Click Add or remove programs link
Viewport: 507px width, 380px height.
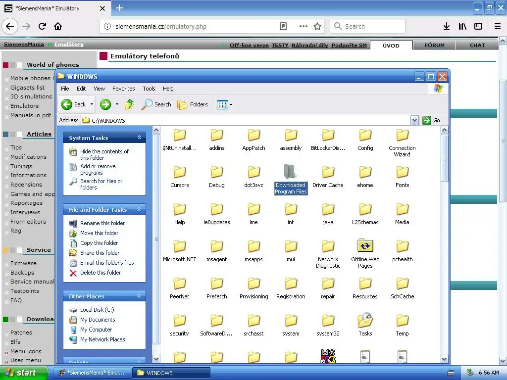[98, 169]
